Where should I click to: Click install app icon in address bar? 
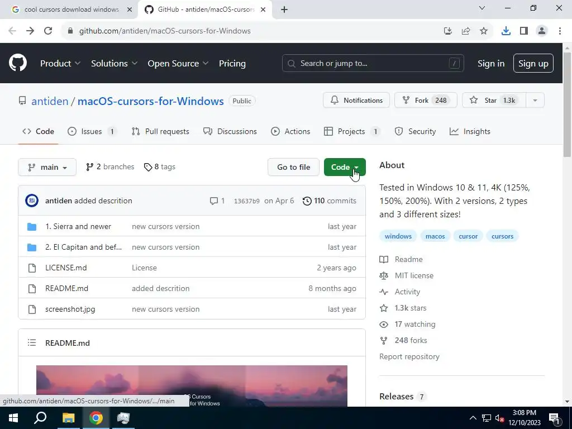coord(448,31)
